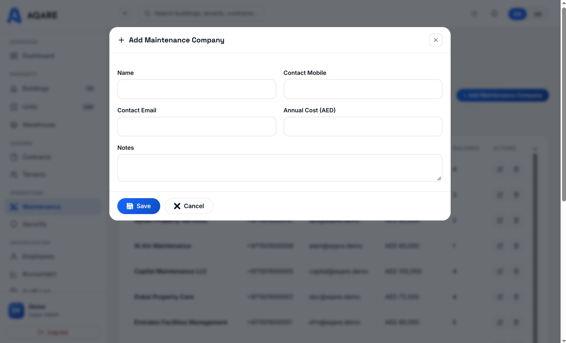
Task: Click the plus icon beside dialog title
Action: tap(121, 40)
